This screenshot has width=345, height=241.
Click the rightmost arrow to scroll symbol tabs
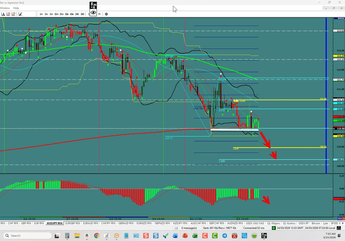pyautogui.click(x=343, y=223)
